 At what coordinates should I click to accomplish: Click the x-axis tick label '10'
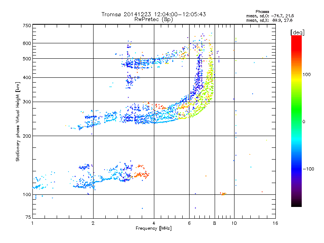point(234,223)
